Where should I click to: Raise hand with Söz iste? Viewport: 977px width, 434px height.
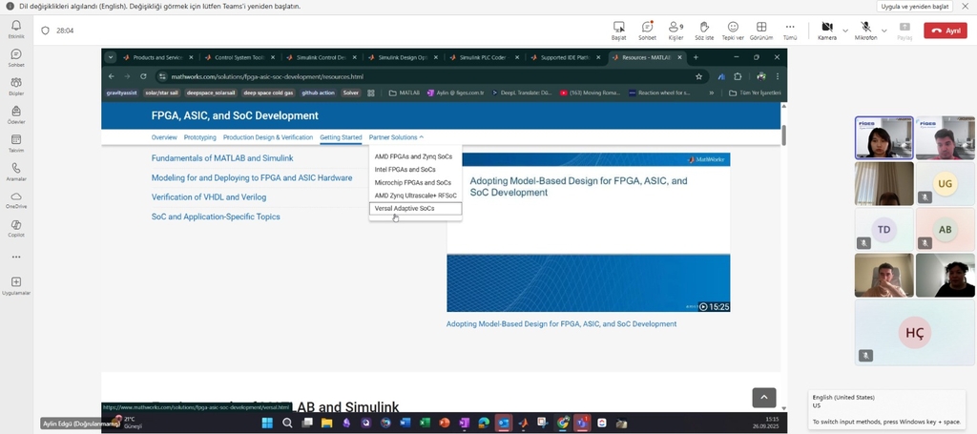tap(704, 30)
